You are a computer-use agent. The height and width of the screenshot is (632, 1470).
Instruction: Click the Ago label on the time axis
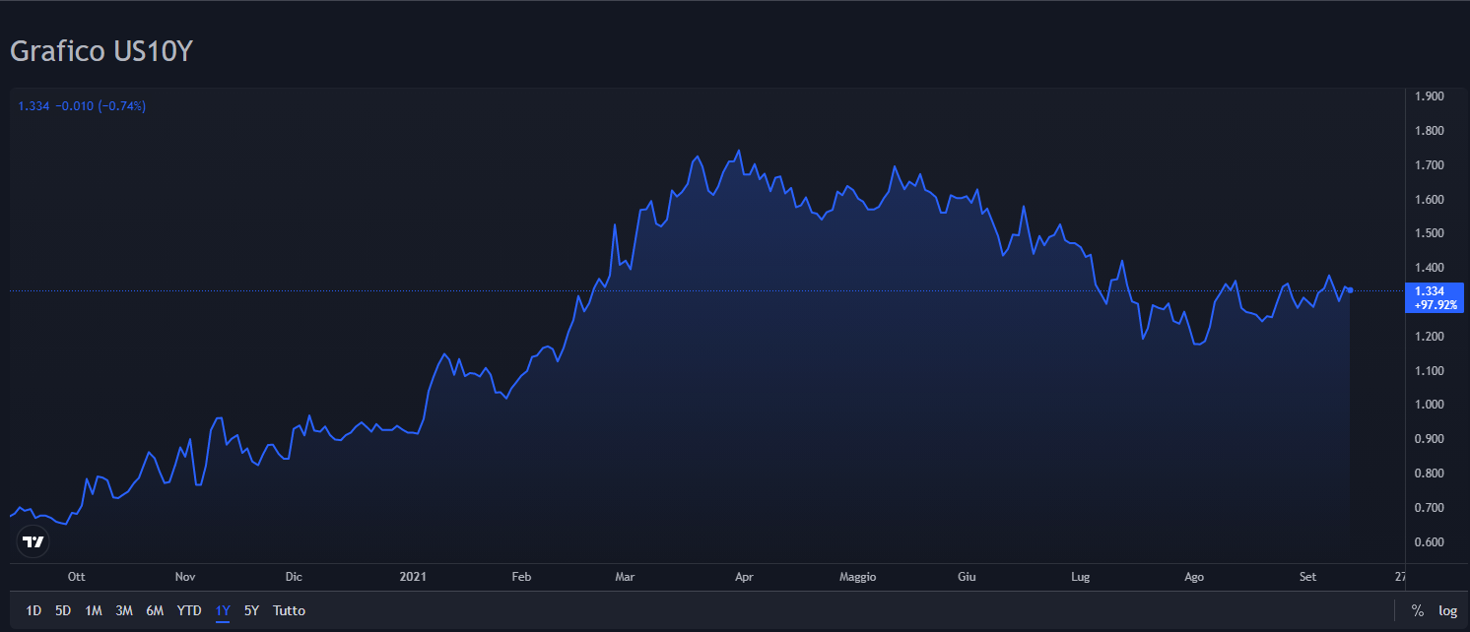(x=1194, y=577)
